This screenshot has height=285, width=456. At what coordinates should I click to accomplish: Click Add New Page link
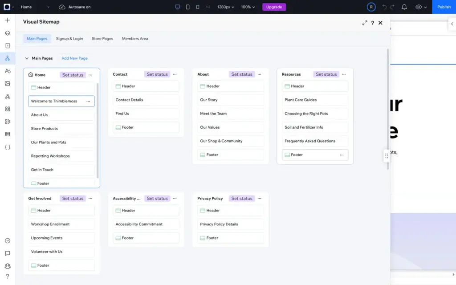click(74, 58)
